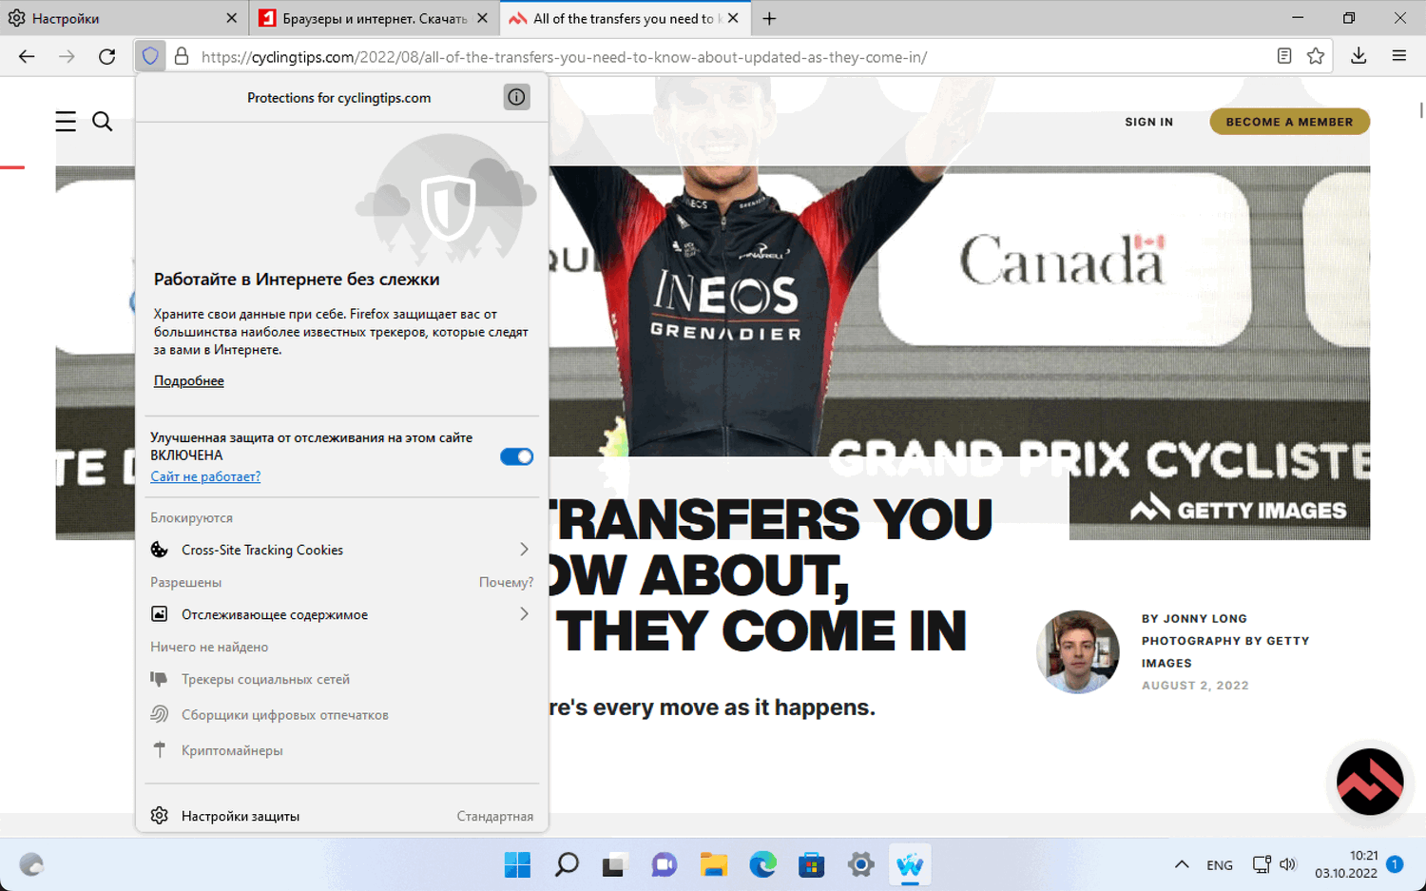The height and width of the screenshot is (891, 1426).
Task: Click the BY JONNY LONG byline
Action: click(1194, 618)
